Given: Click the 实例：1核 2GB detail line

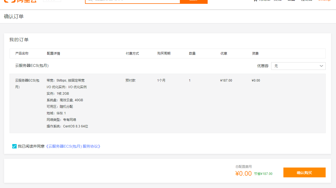Looking at the screenshot, I should pyautogui.click(x=58, y=94).
